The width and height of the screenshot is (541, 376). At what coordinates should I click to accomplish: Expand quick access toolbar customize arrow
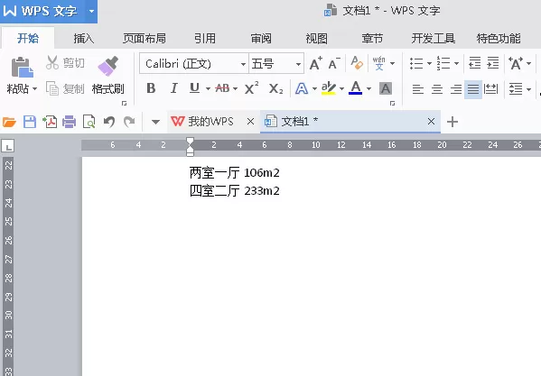tap(155, 122)
